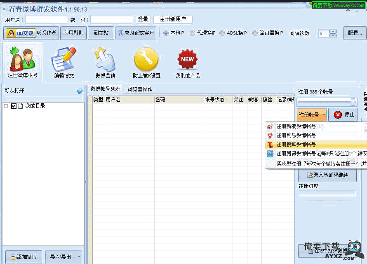
Task: Click the 用户名 column header
Action: pos(129,100)
